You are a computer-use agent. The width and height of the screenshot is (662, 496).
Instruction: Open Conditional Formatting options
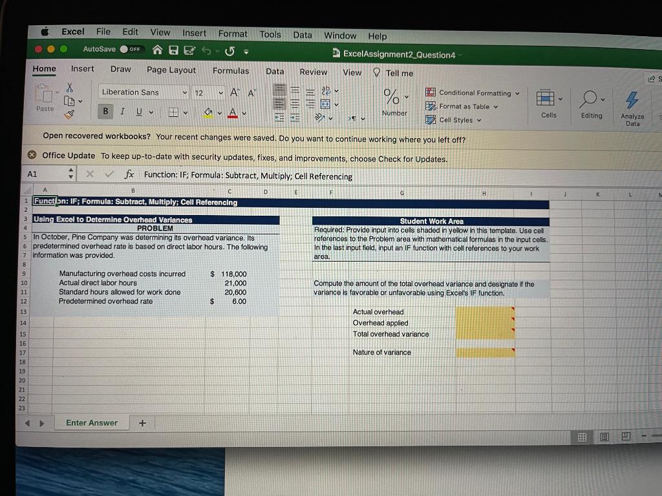[475, 92]
